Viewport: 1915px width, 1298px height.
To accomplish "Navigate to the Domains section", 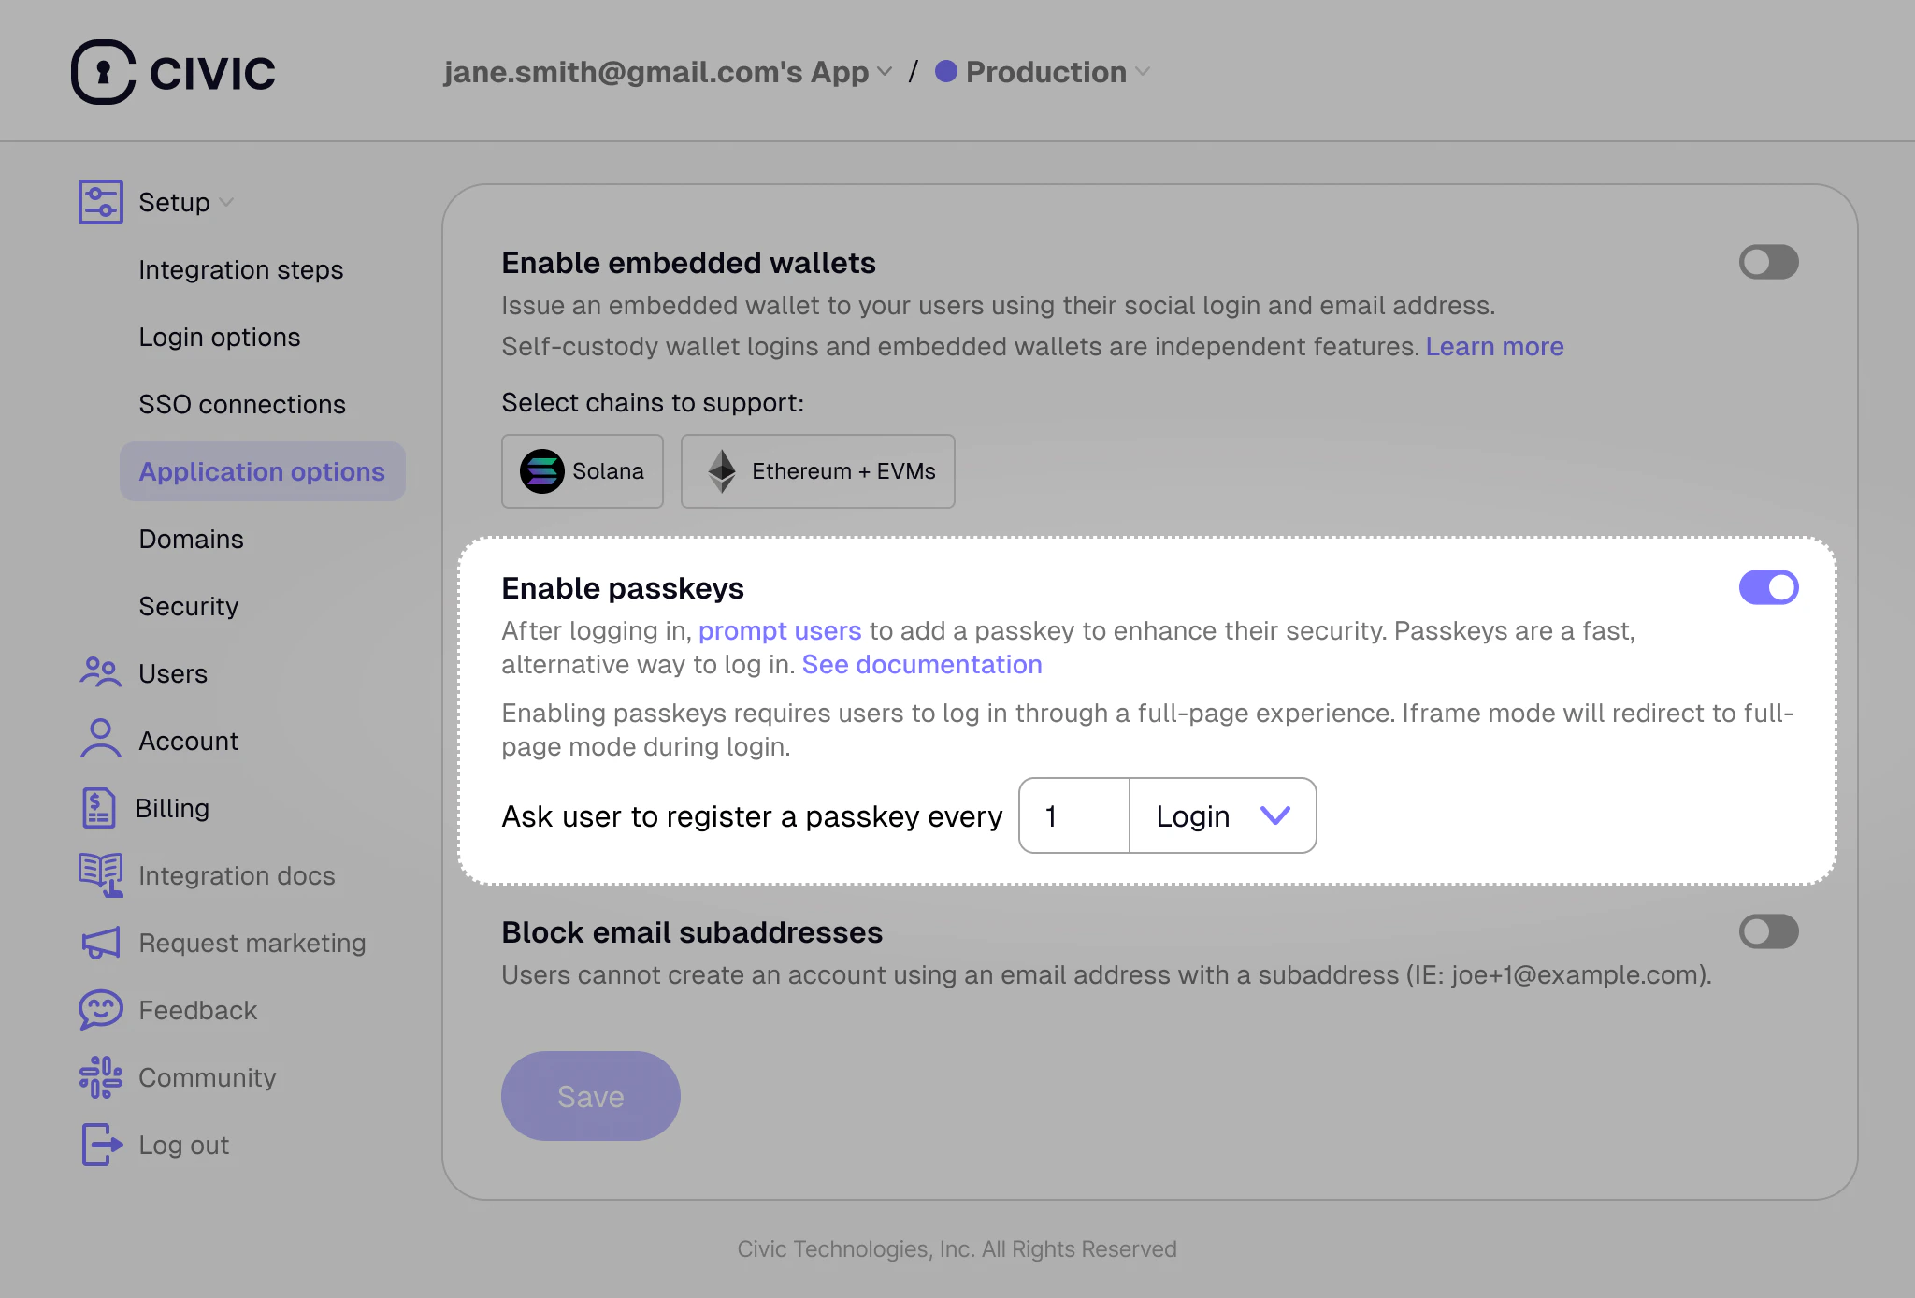I will (x=191, y=539).
